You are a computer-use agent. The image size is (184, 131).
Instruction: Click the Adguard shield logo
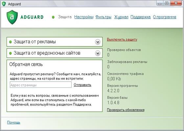pos(12,17)
